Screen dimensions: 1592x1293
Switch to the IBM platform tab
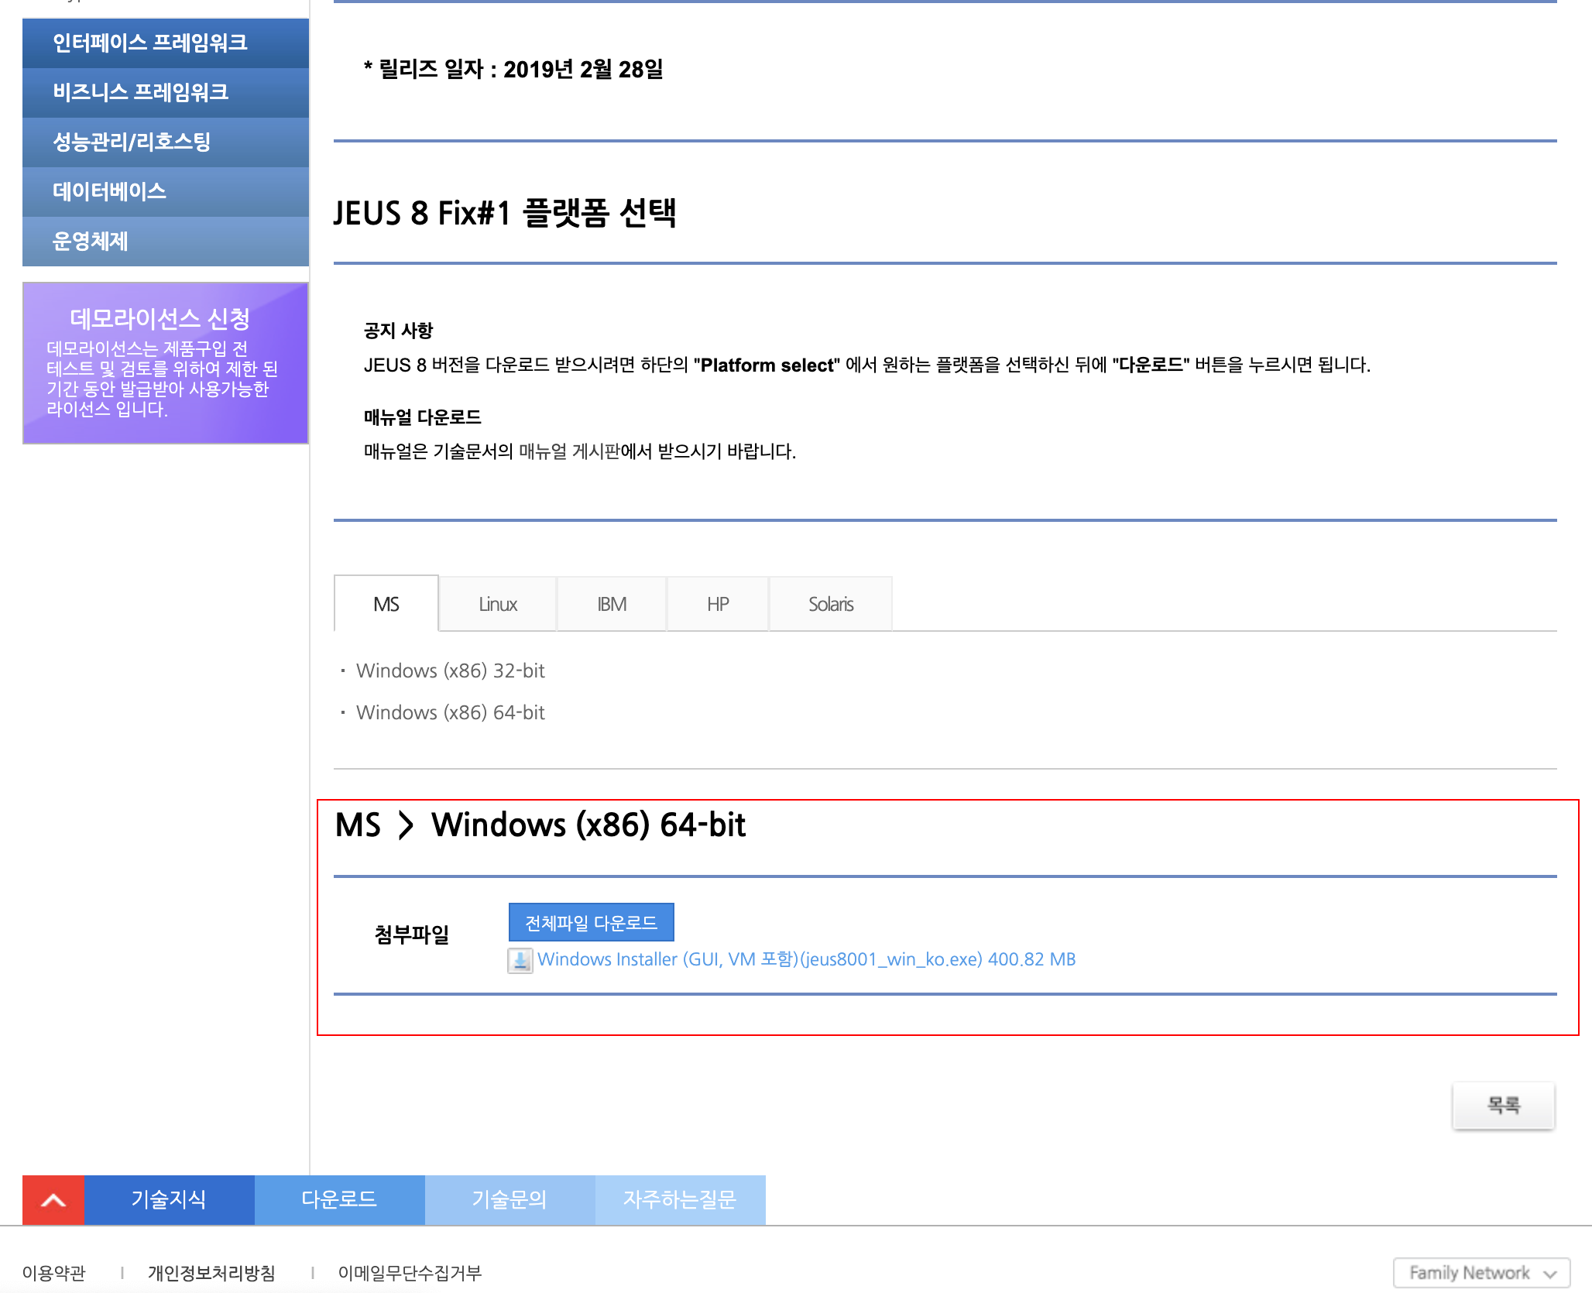point(611,604)
